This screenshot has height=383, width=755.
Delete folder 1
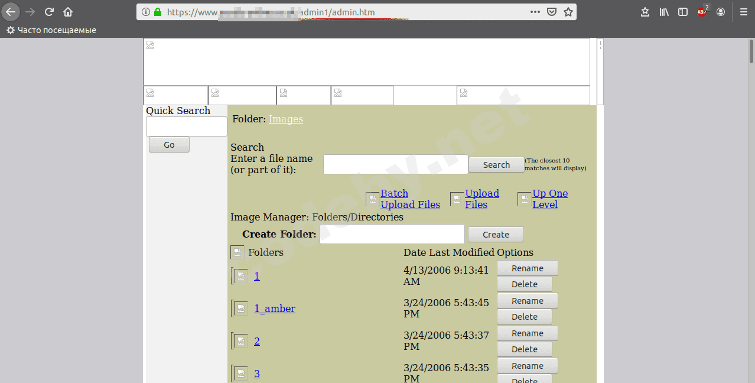coord(525,284)
